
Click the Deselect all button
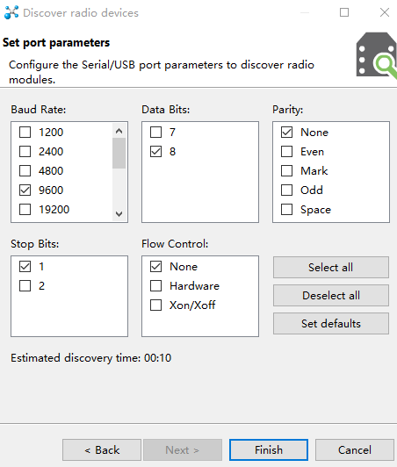point(331,296)
